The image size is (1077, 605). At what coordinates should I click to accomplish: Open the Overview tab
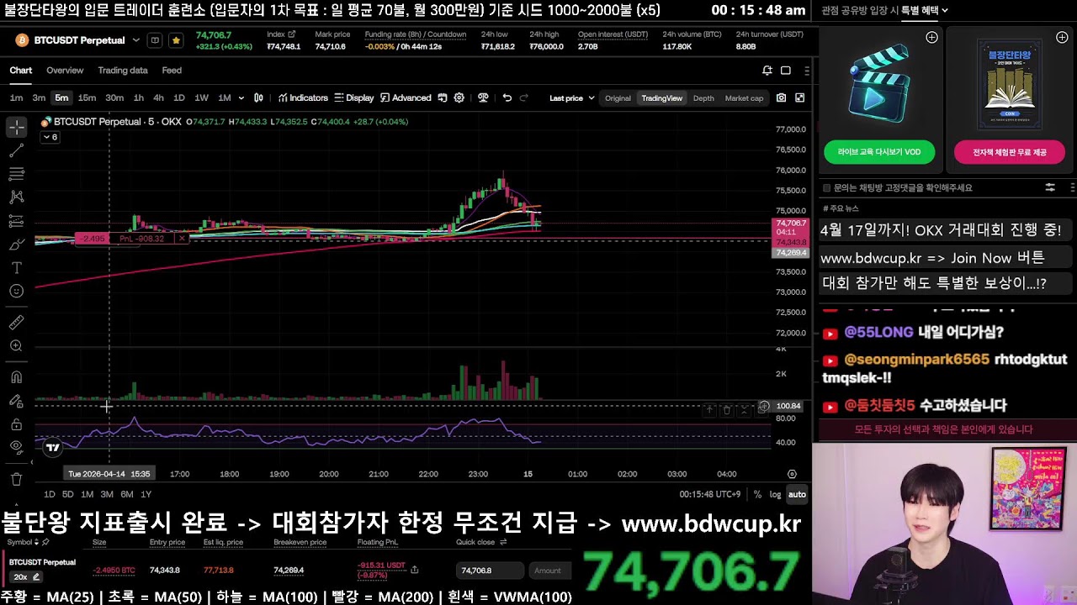(x=65, y=71)
